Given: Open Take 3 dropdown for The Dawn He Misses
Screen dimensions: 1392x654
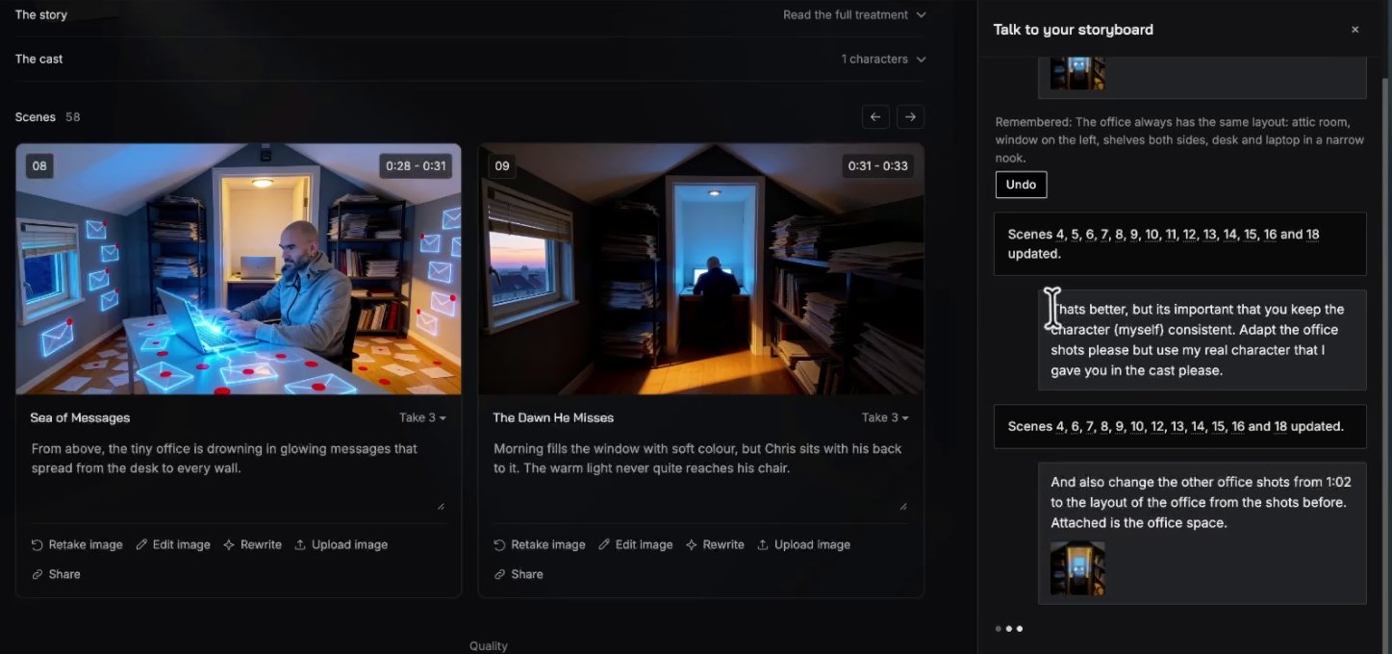Looking at the screenshot, I should [x=885, y=417].
